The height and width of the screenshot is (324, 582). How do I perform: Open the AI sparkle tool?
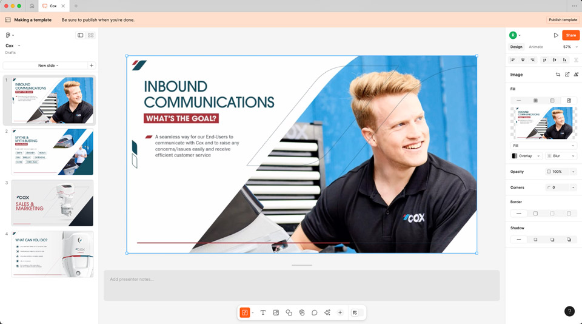tap(327, 312)
